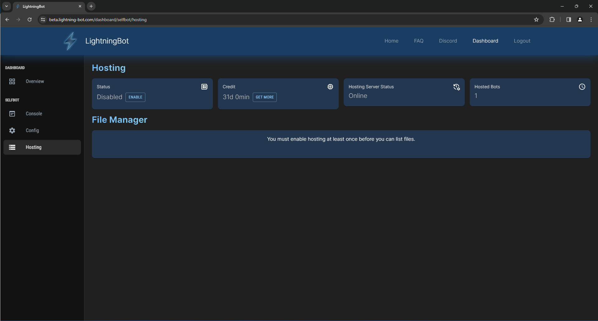Click the status icon on the Status card
Image resolution: width=598 pixels, height=321 pixels.
(x=204, y=87)
